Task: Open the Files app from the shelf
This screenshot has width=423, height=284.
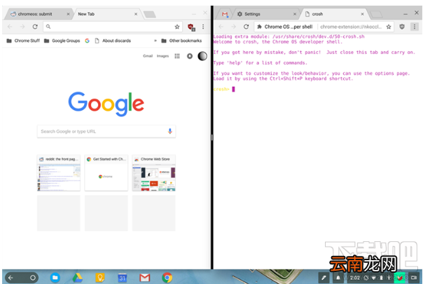Action: (55, 278)
